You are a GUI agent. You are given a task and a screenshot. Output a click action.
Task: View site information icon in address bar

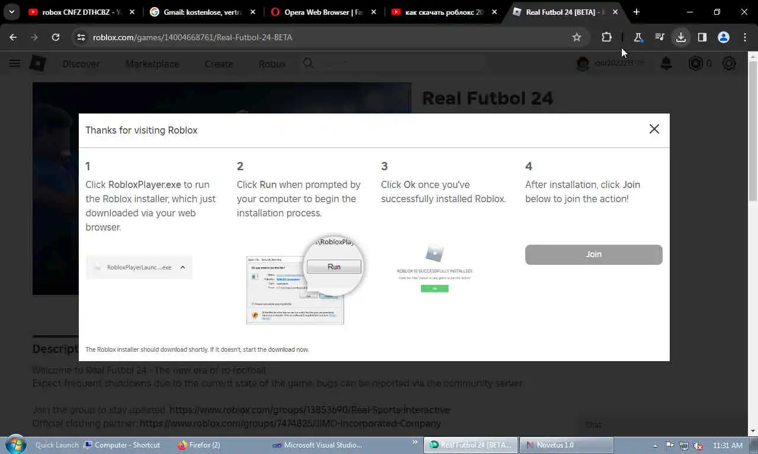click(x=81, y=37)
